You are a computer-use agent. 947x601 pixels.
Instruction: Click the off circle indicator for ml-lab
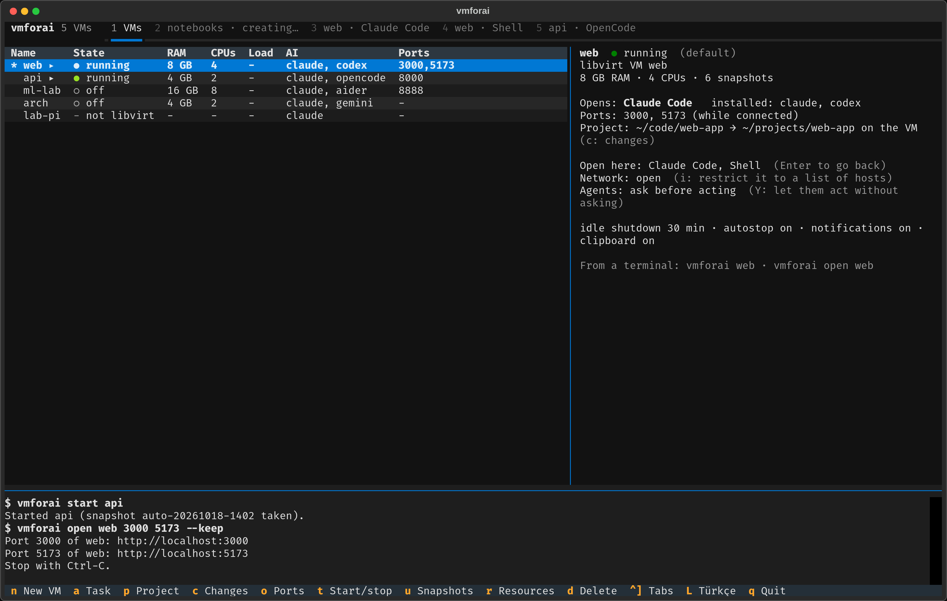(76, 91)
